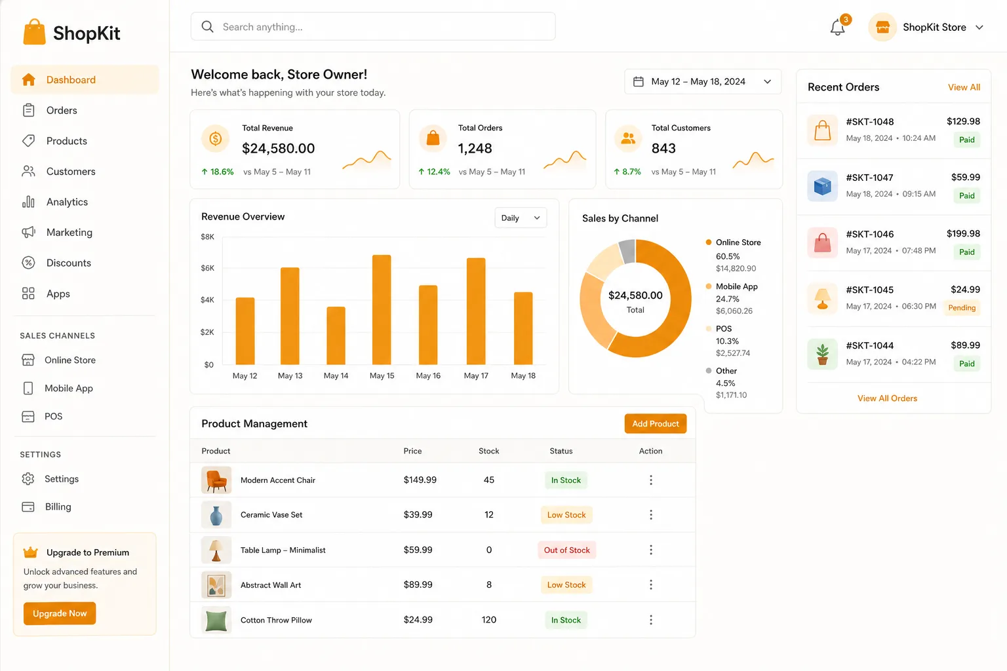Image resolution: width=1007 pixels, height=671 pixels.
Task: Open the date range May 12 – May 18 dropdown
Action: (x=703, y=82)
